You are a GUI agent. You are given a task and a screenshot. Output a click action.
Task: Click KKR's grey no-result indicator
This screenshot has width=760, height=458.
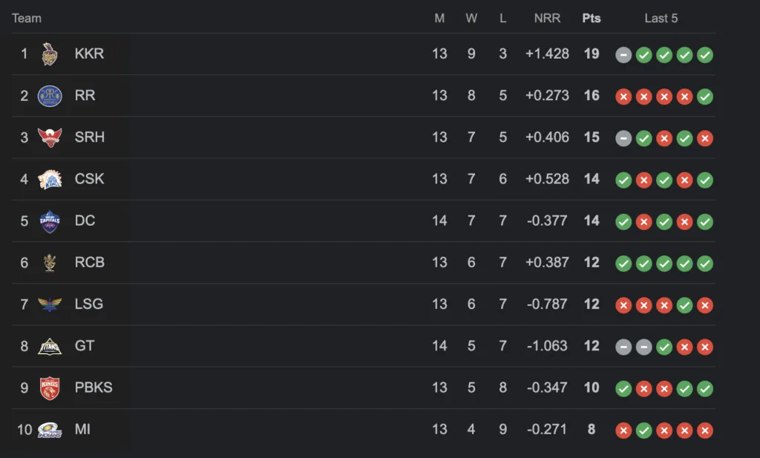point(623,55)
